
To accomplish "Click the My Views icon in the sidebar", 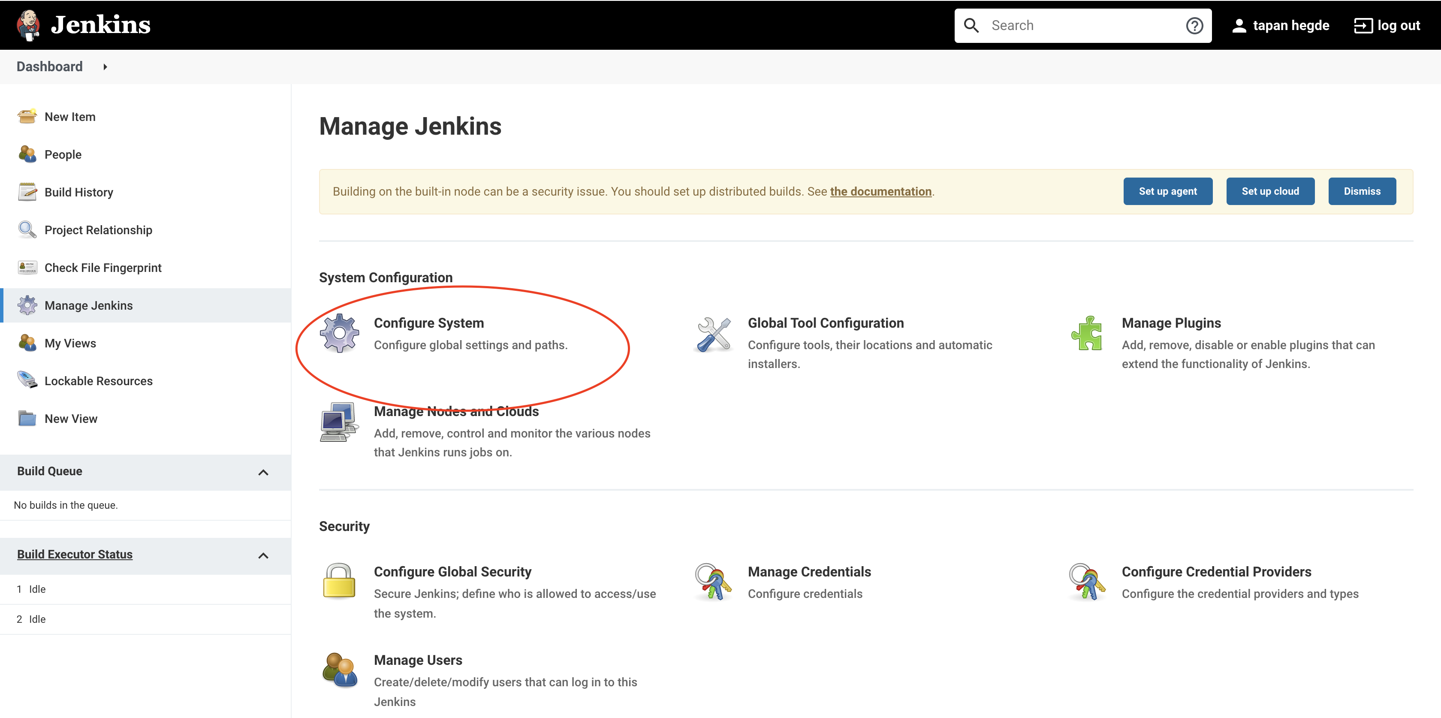I will [x=27, y=343].
